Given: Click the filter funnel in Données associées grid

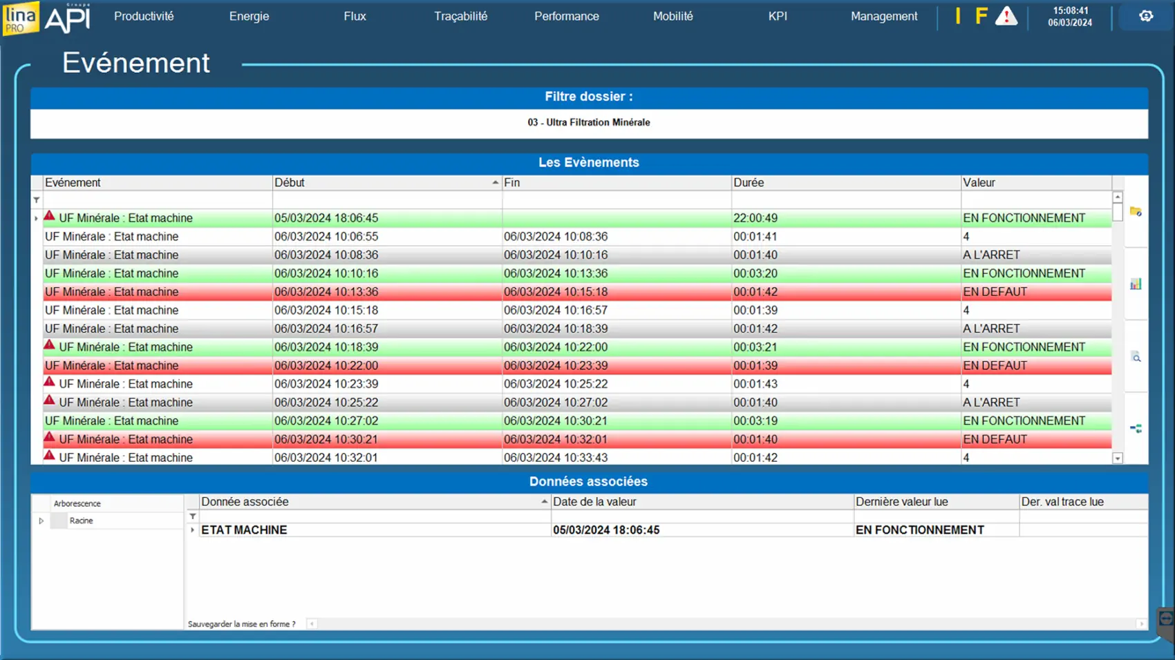Looking at the screenshot, I should pos(193,516).
